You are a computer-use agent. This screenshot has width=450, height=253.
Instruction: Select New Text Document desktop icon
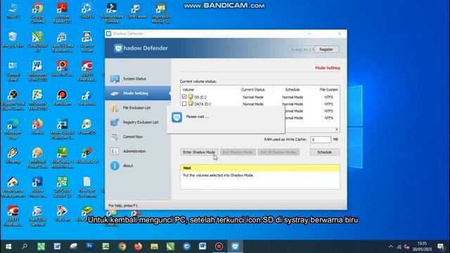pos(86,187)
